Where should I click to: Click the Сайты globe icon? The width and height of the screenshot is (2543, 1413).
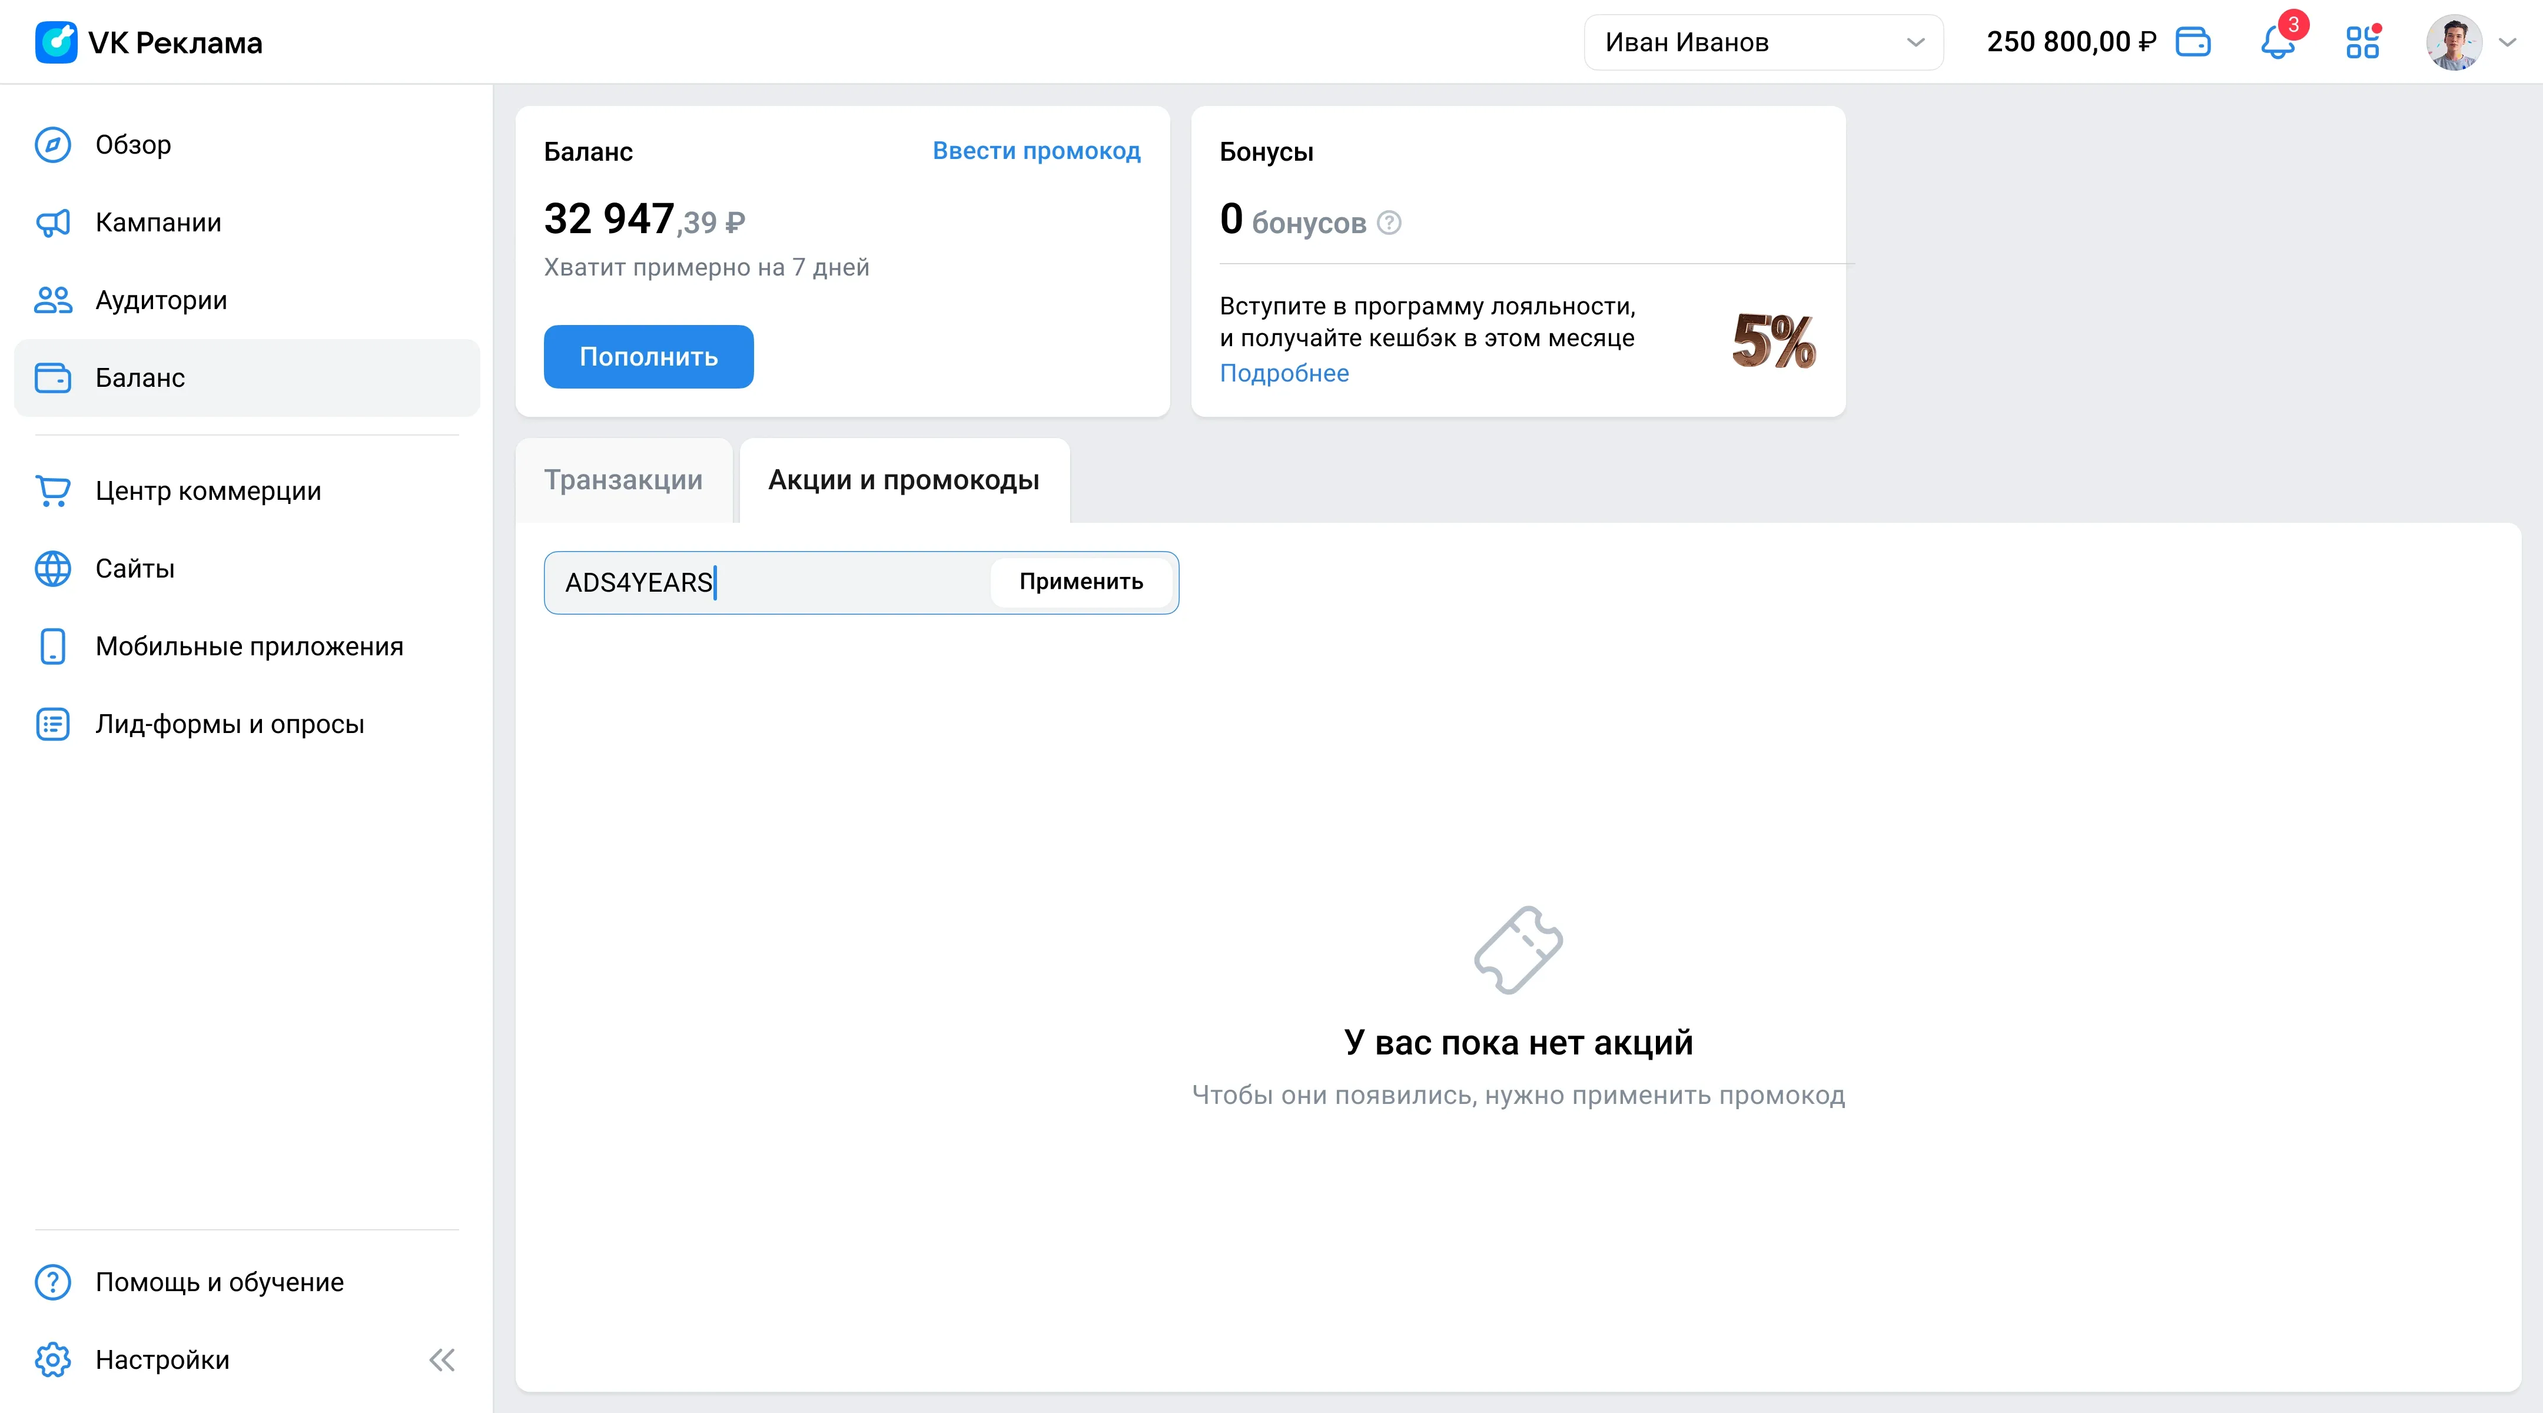tap(54, 569)
